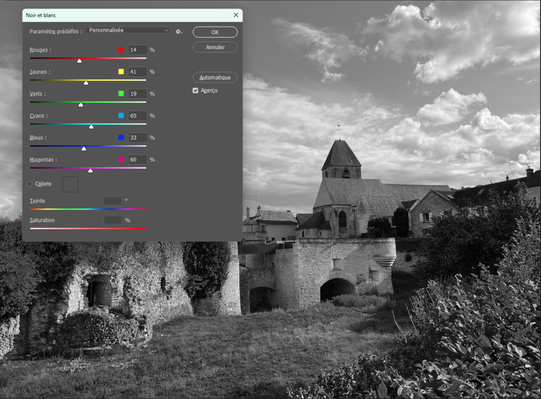Uncheck the Aperçu checkbox
This screenshot has height=399, width=541.
[x=195, y=90]
